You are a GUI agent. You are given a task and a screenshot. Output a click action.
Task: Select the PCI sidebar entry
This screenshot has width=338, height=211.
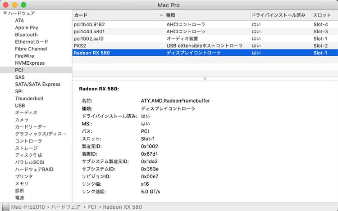(x=36, y=70)
